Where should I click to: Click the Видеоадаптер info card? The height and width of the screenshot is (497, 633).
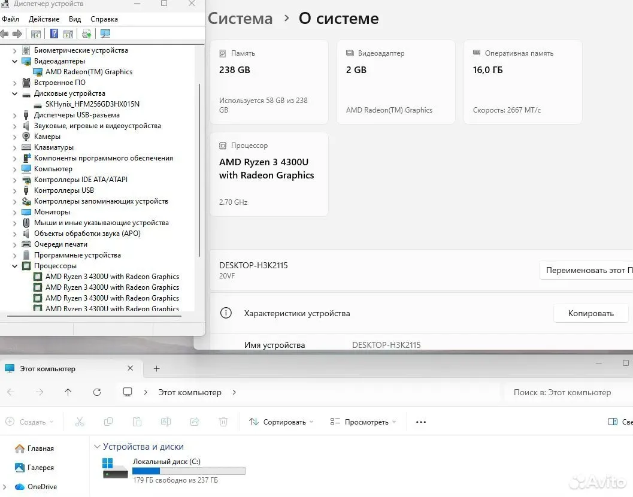[396, 82]
